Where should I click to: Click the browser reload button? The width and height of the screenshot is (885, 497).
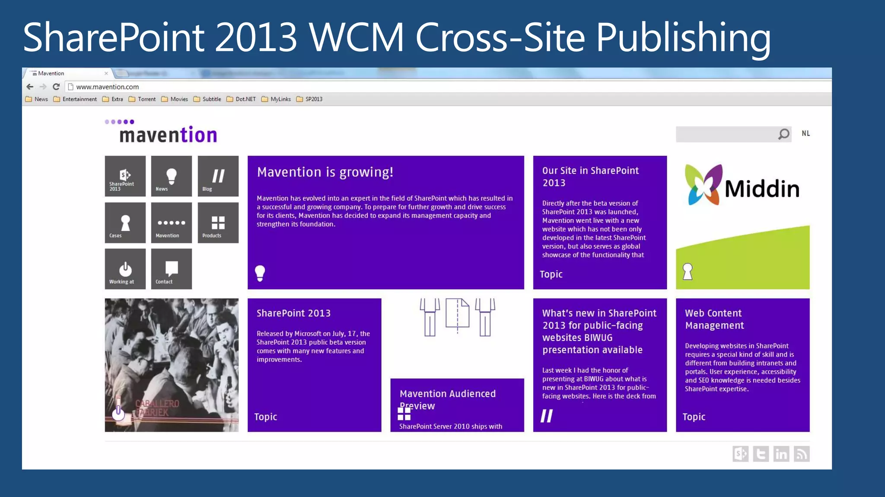(56, 87)
